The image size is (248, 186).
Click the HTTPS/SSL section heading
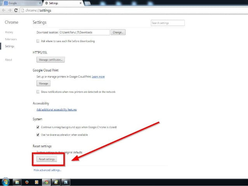40,52
